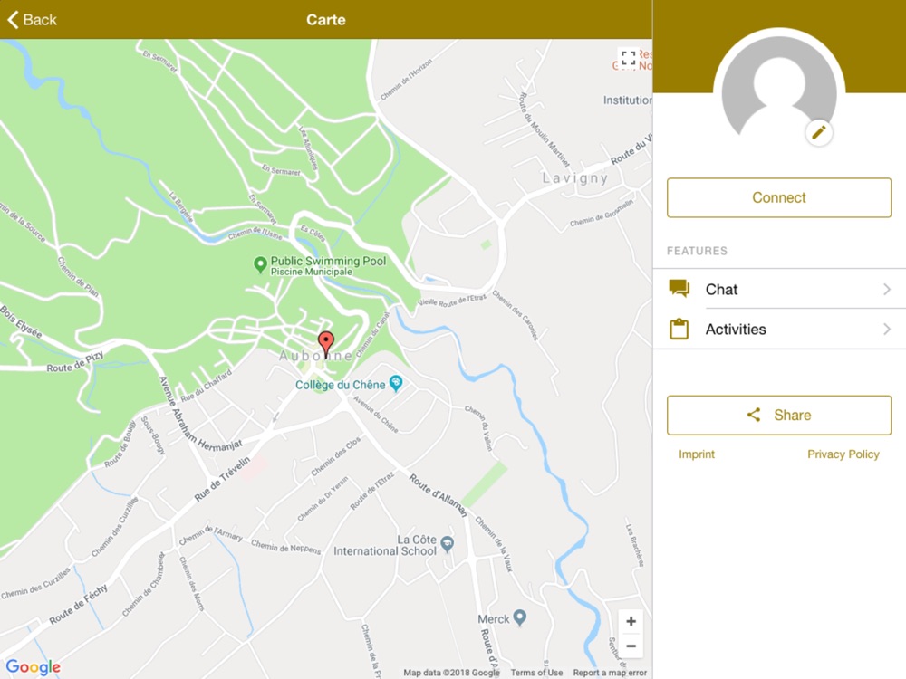Go back using the Back button
Screen dimensions: 906x679
tap(33, 20)
